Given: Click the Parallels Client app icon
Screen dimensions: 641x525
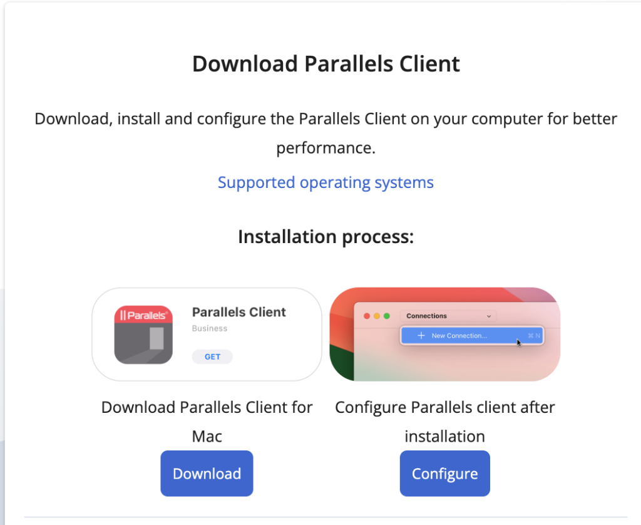Looking at the screenshot, I should coord(143,335).
